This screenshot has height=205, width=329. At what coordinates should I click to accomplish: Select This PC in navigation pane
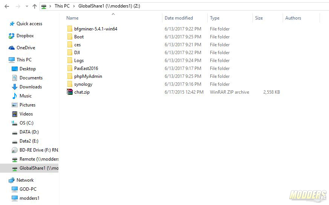coord(24,60)
